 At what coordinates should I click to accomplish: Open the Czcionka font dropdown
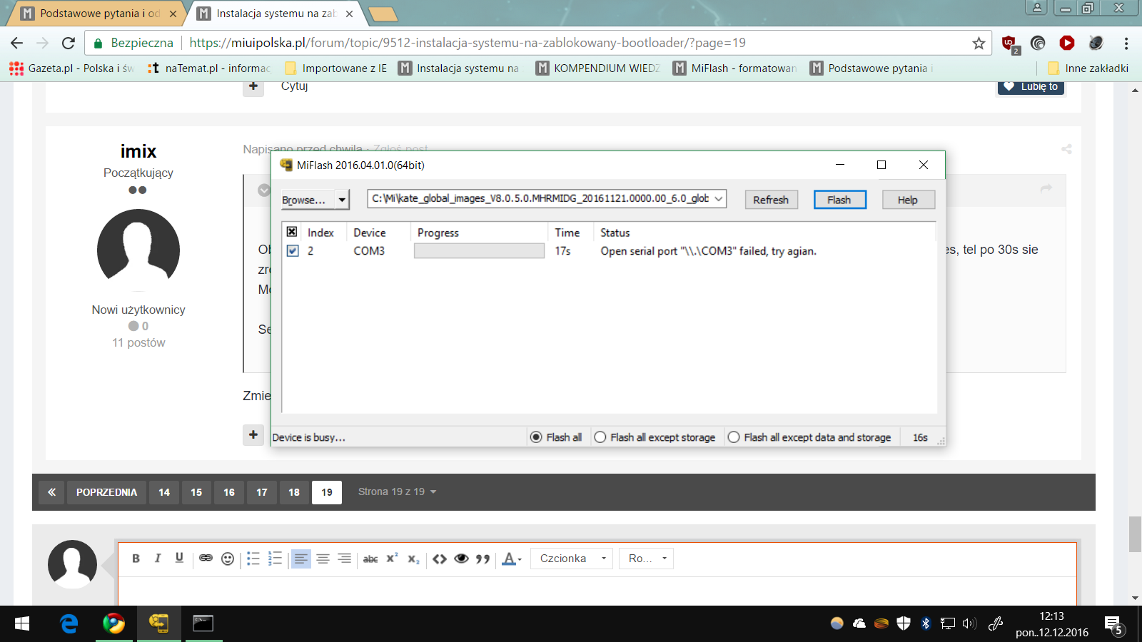click(572, 559)
